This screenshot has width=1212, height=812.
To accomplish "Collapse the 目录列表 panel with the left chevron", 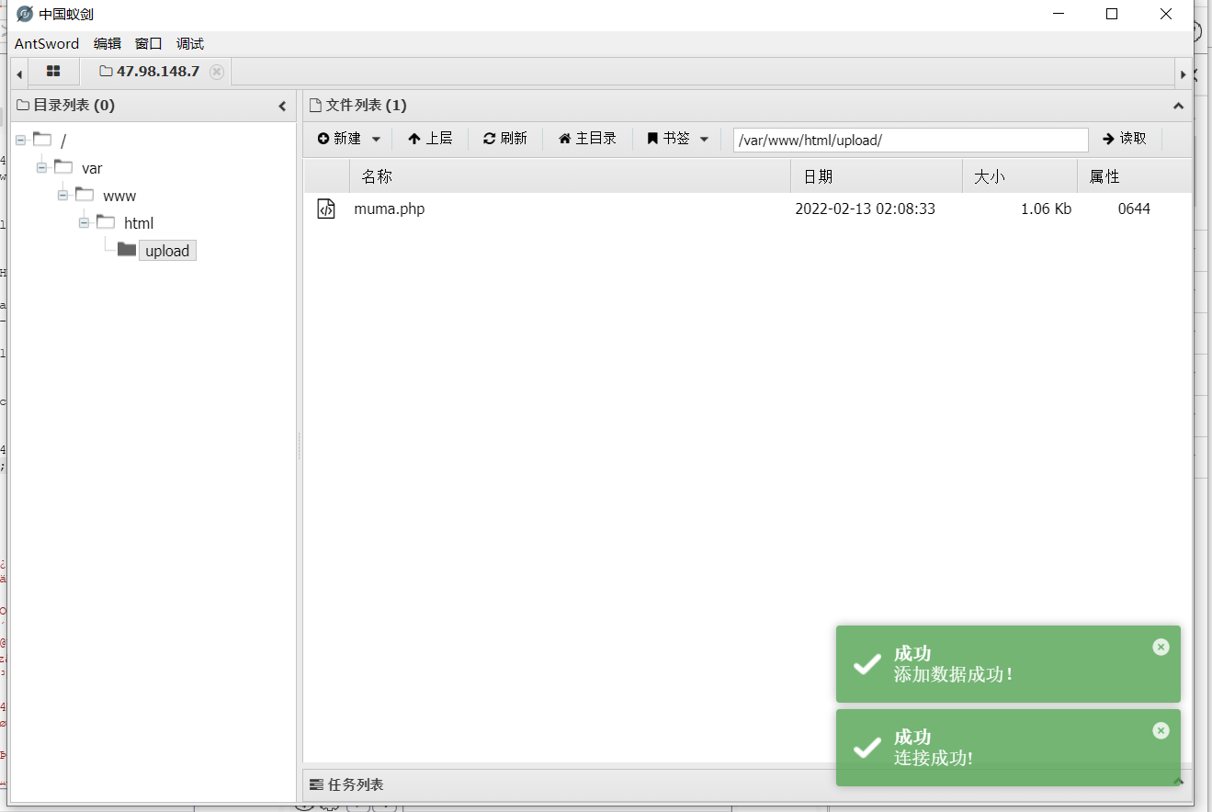I will (x=282, y=107).
